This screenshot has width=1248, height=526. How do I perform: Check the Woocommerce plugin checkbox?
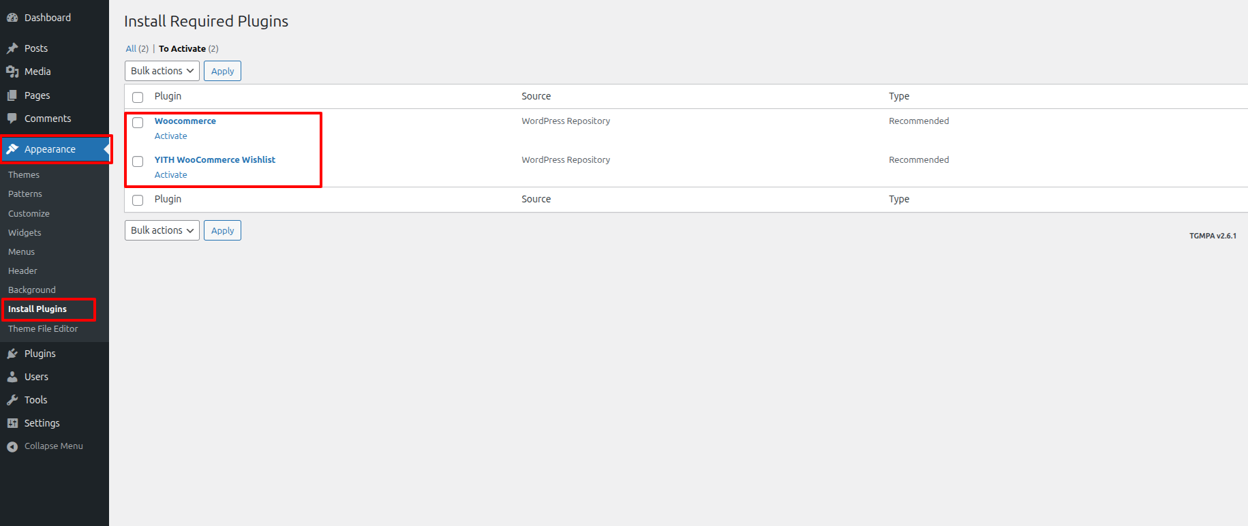point(138,123)
